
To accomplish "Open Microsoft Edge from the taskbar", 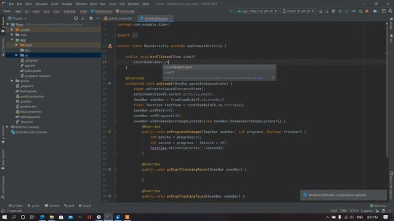I will (42, 217).
